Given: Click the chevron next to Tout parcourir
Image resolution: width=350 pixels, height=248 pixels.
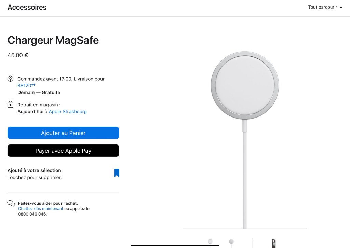Looking at the screenshot, I should (341, 8).
